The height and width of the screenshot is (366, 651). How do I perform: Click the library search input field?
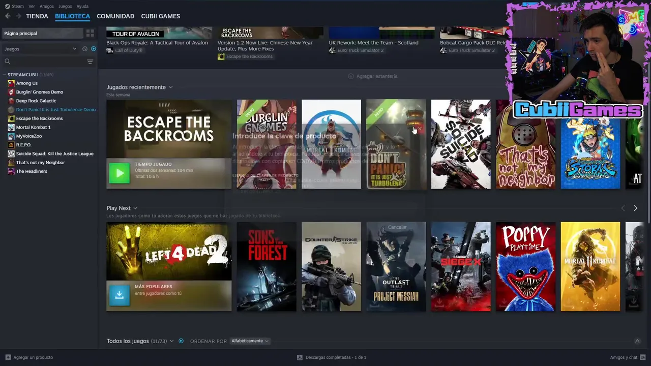point(48,62)
